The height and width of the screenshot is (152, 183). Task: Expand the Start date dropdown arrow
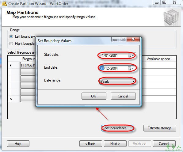click(133, 55)
